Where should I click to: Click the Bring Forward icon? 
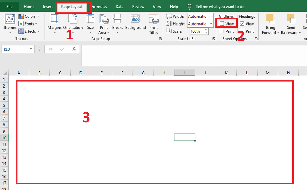click(271, 19)
